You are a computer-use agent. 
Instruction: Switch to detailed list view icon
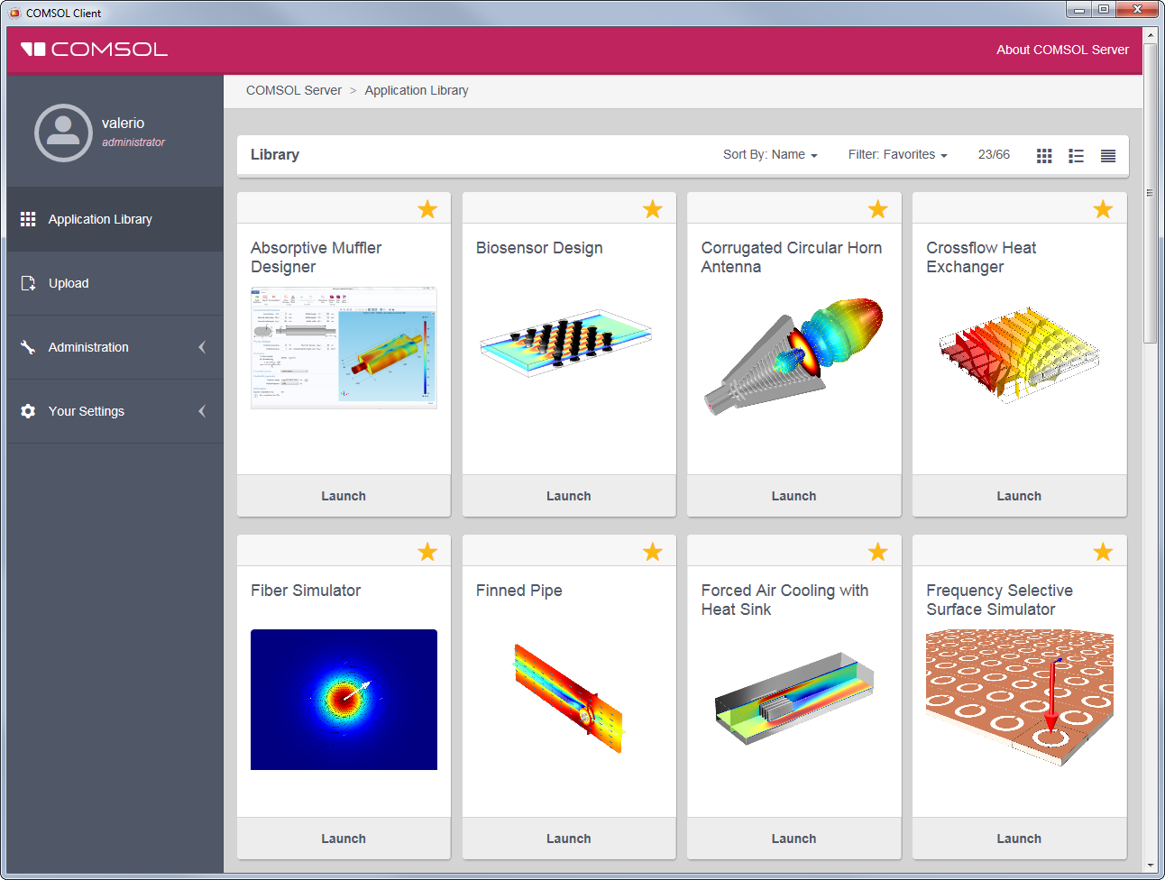coord(1076,155)
